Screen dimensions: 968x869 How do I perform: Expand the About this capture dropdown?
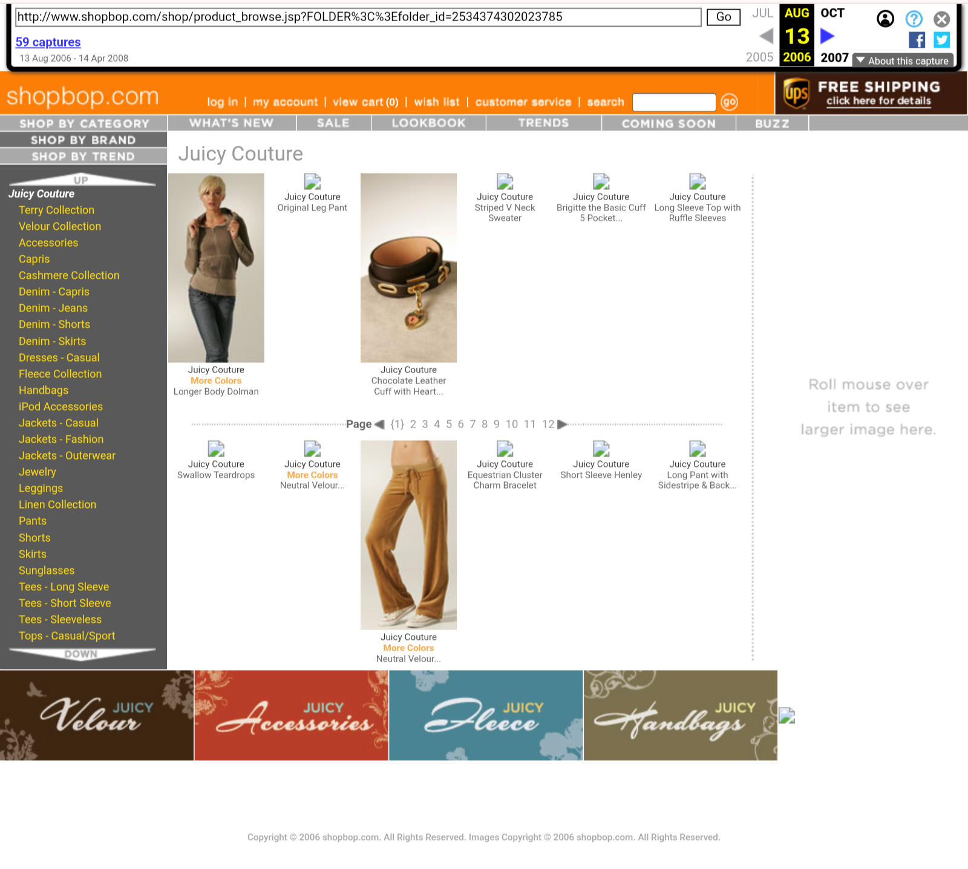coord(903,60)
